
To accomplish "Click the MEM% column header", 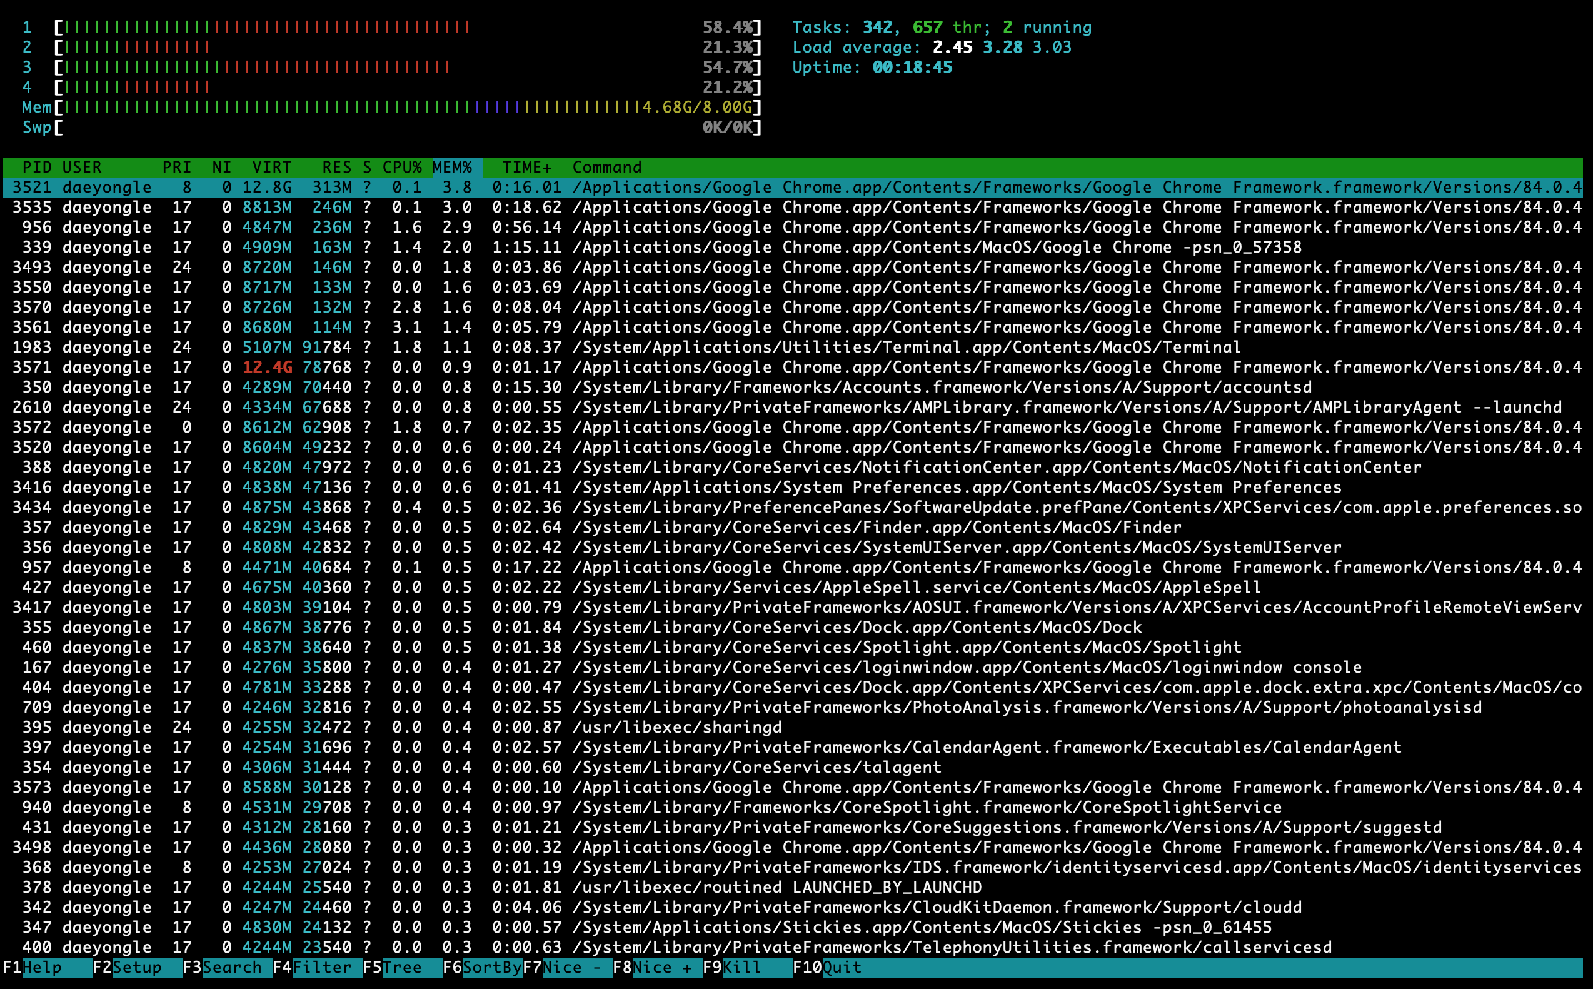I will 452,168.
